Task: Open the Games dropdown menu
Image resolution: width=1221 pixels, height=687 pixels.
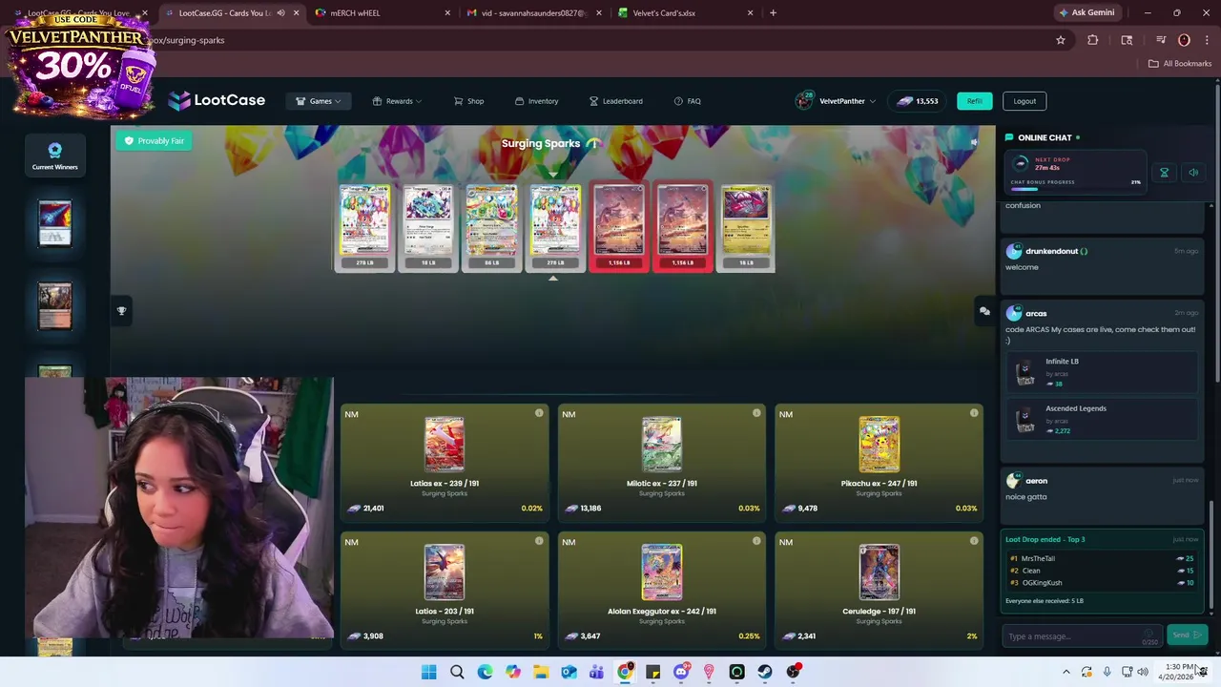Action: click(319, 101)
